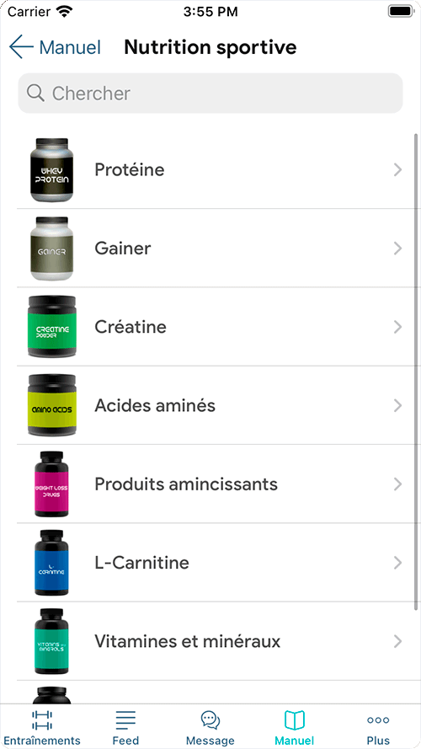
Task: Open the Créatine category label
Action: [x=131, y=327]
